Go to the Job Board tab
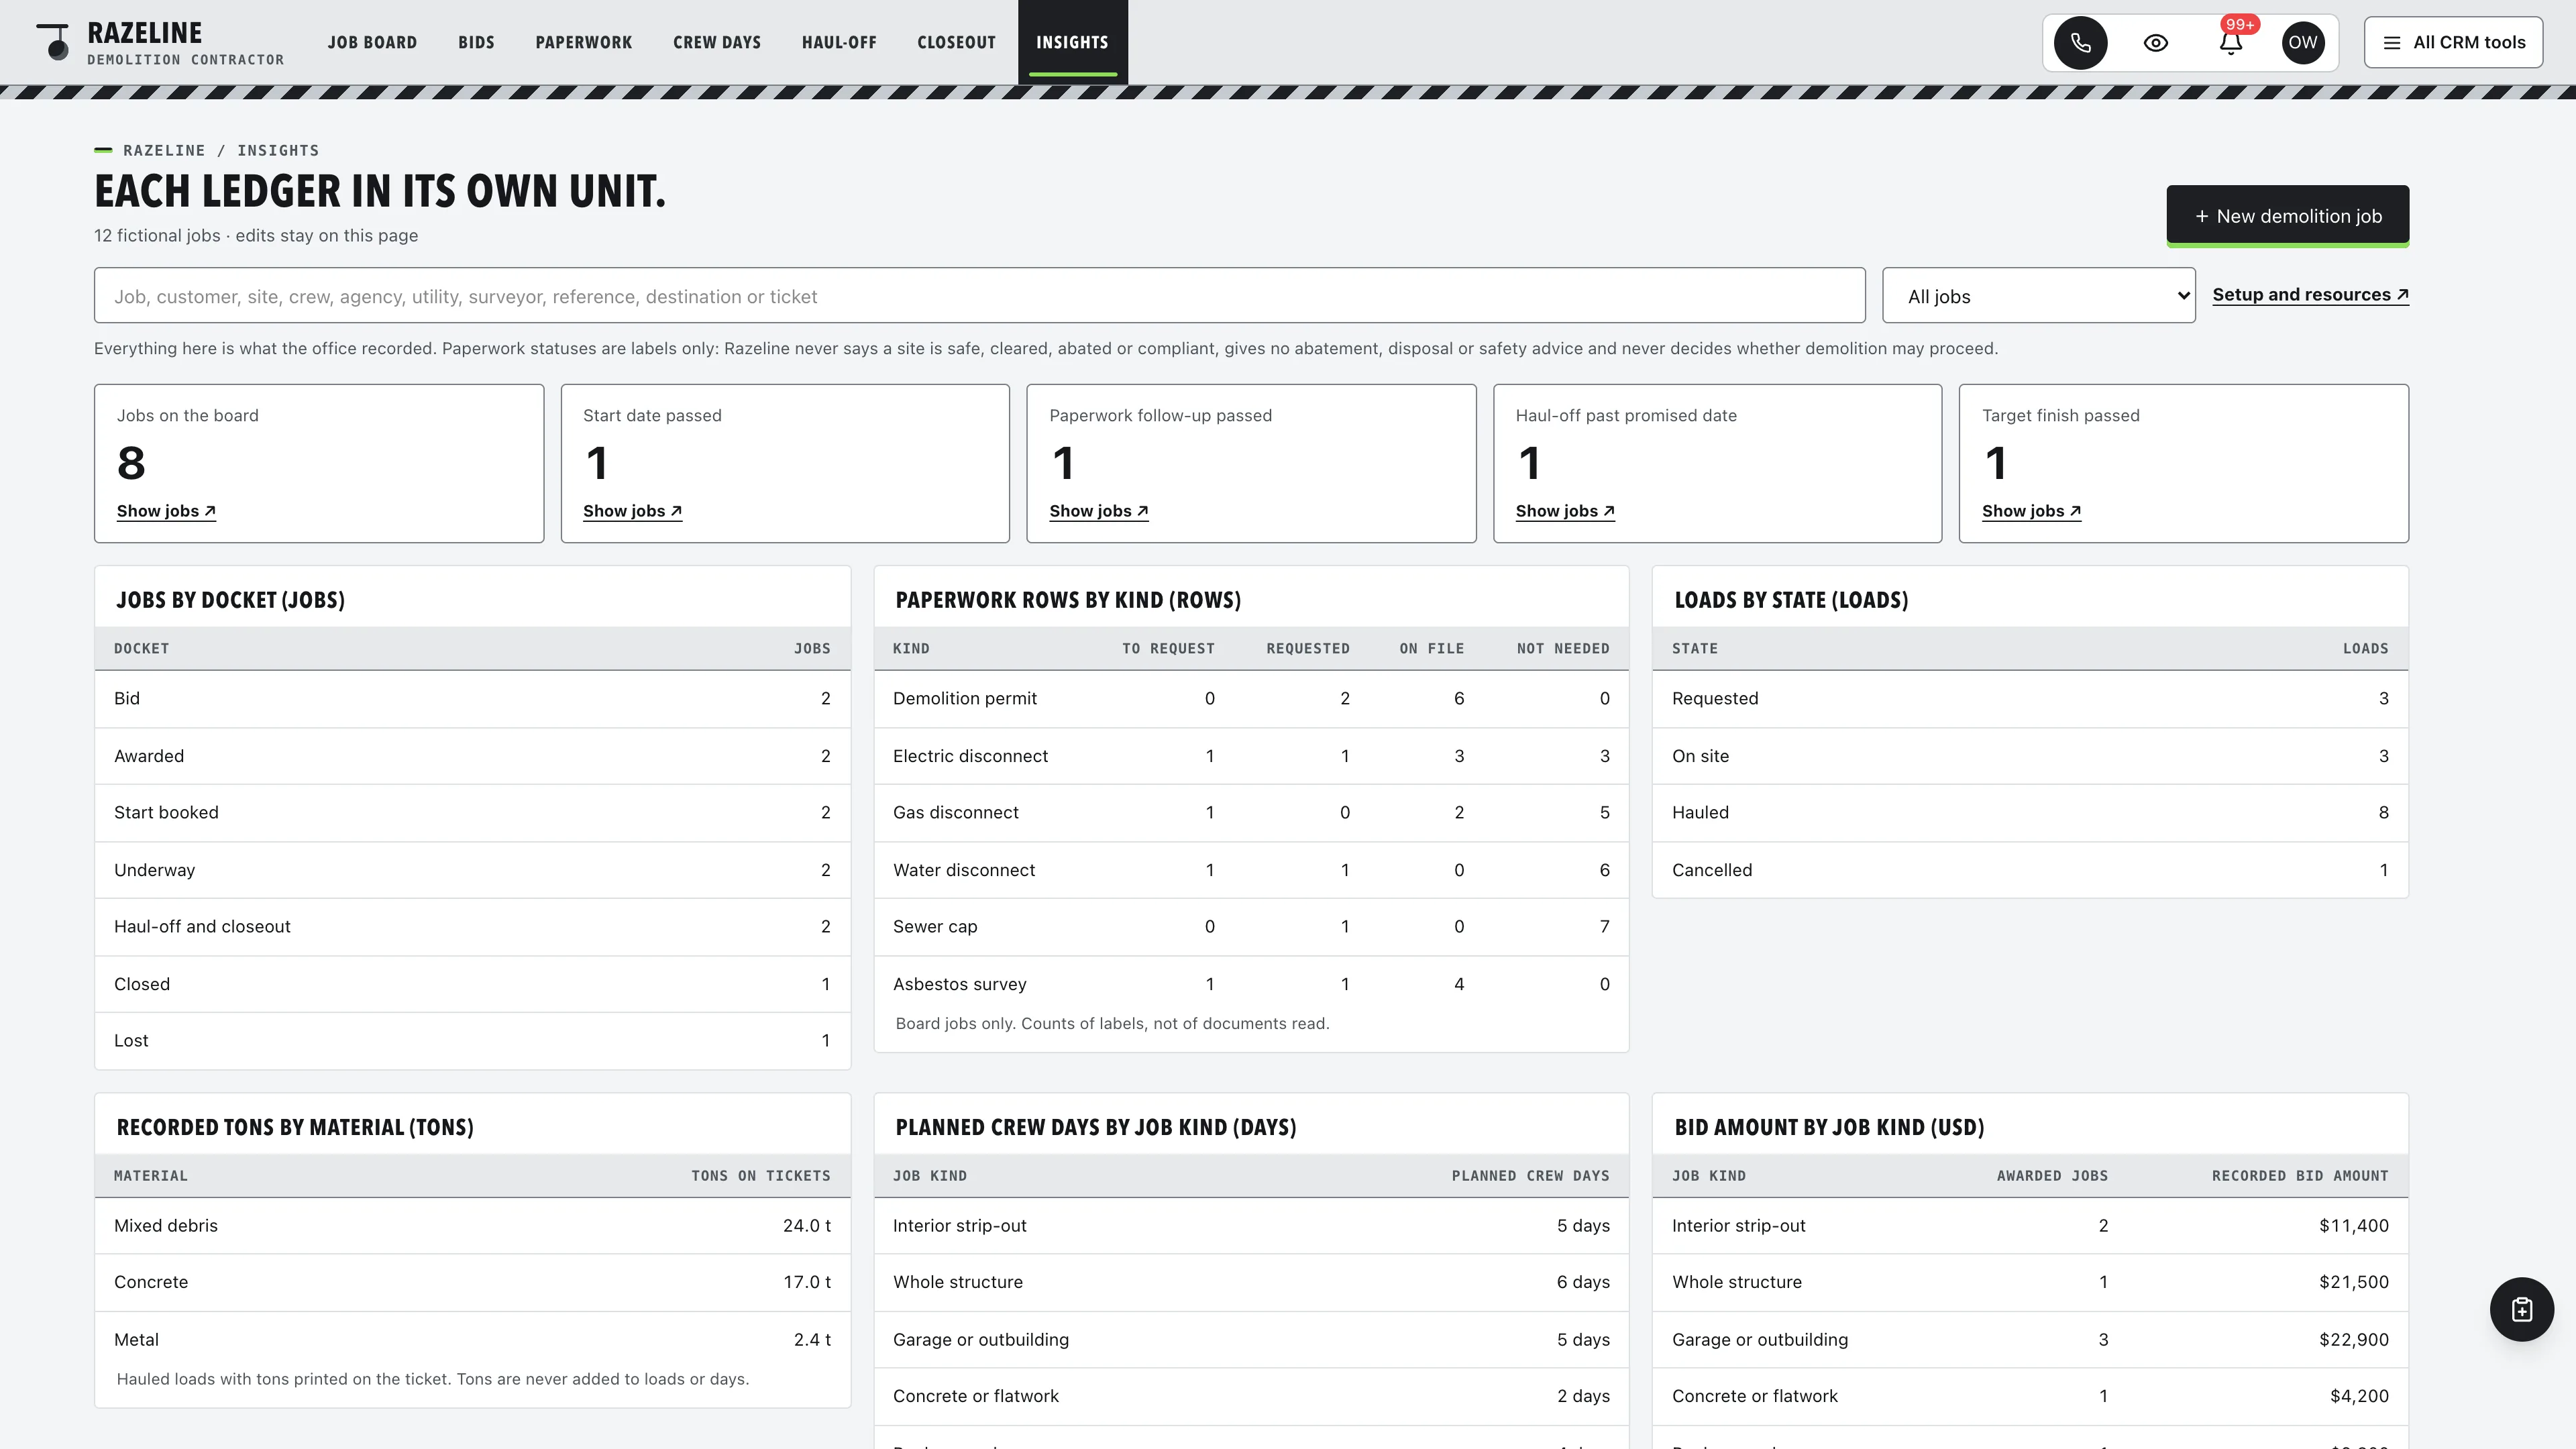Screen dimensions: 2576x1449 (x=372, y=43)
